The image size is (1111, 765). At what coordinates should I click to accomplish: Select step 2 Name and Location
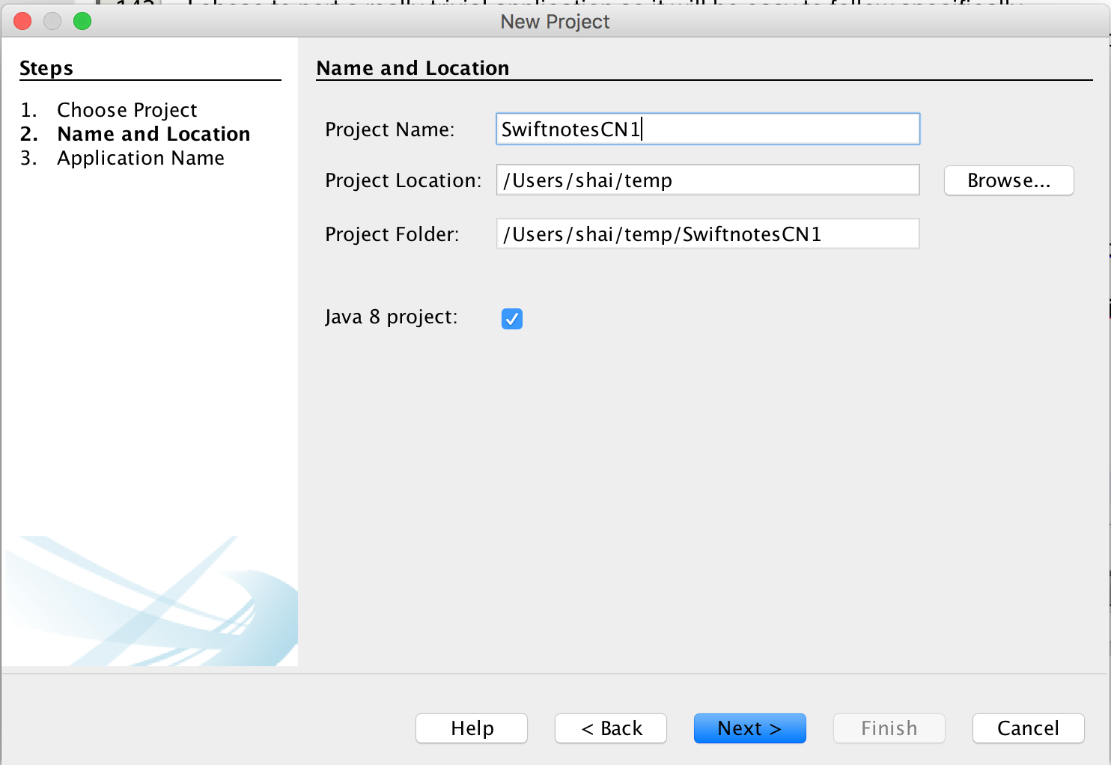coord(153,133)
